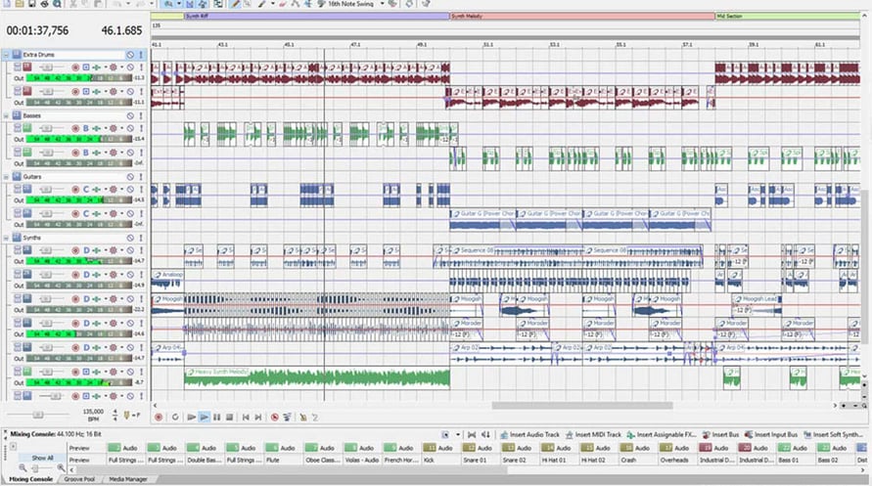The image size is (872, 486).
Task: Collapse the Basses folder track
Action: (x=7, y=115)
